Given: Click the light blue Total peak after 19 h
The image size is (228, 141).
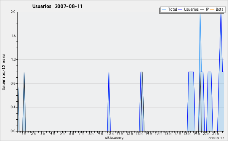Looking at the screenshot, I should (x=200, y=42).
